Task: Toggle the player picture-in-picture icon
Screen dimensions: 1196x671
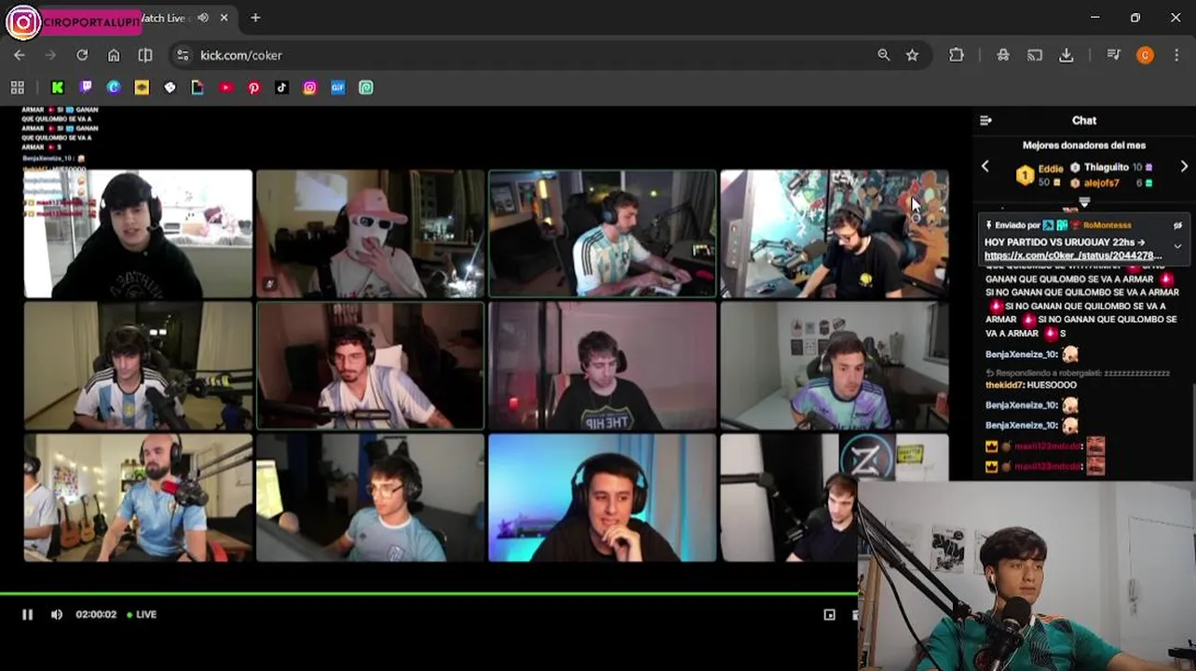Action: [829, 614]
